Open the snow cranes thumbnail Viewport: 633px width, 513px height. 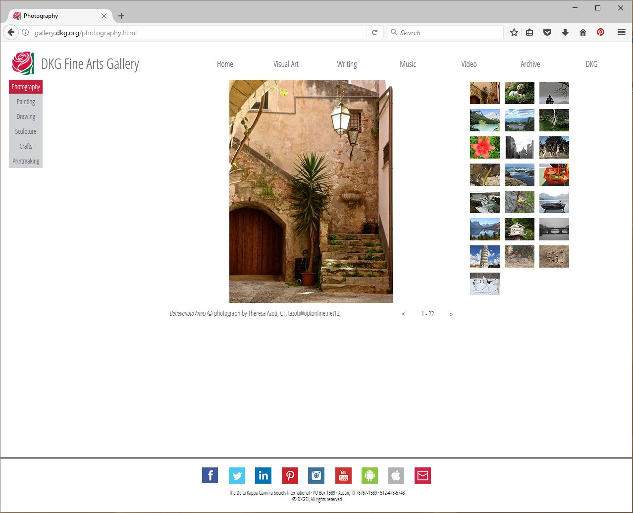click(x=485, y=284)
